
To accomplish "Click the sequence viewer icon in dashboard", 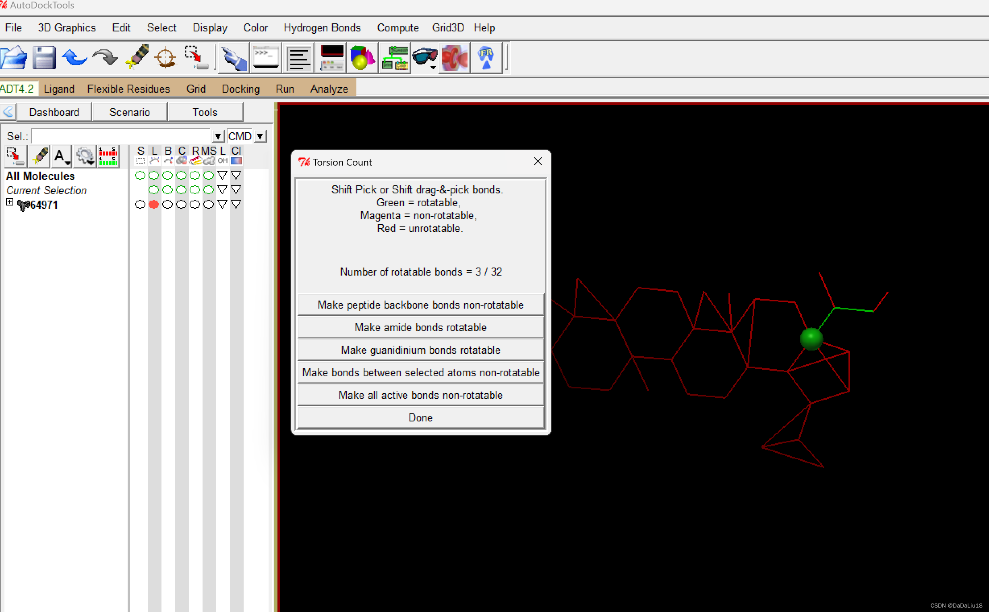I will (x=108, y=156).
